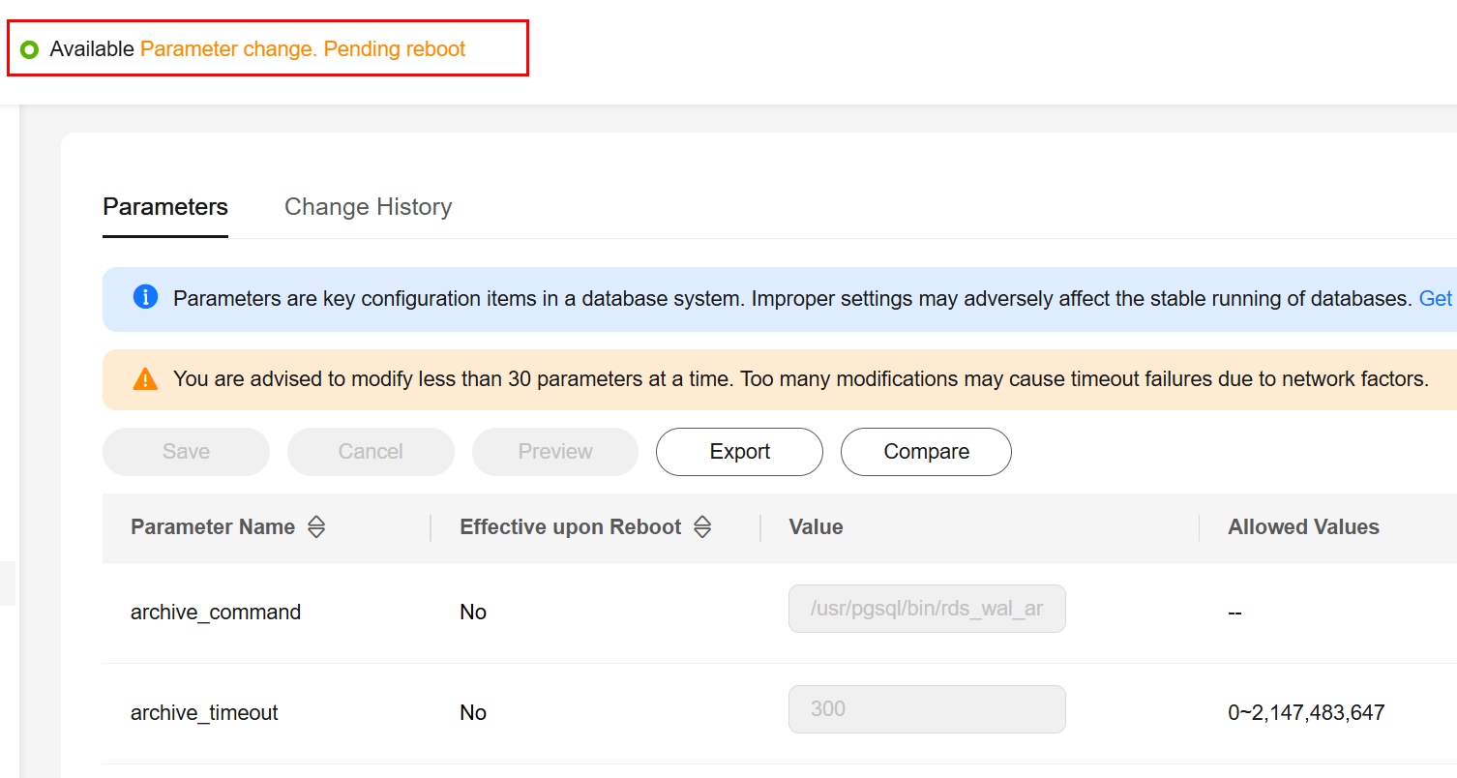Open the Compare parameters dialog
1457x778 pixels.
coord(926,452)
